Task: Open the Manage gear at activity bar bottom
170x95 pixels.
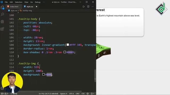Action: [2, 88]
